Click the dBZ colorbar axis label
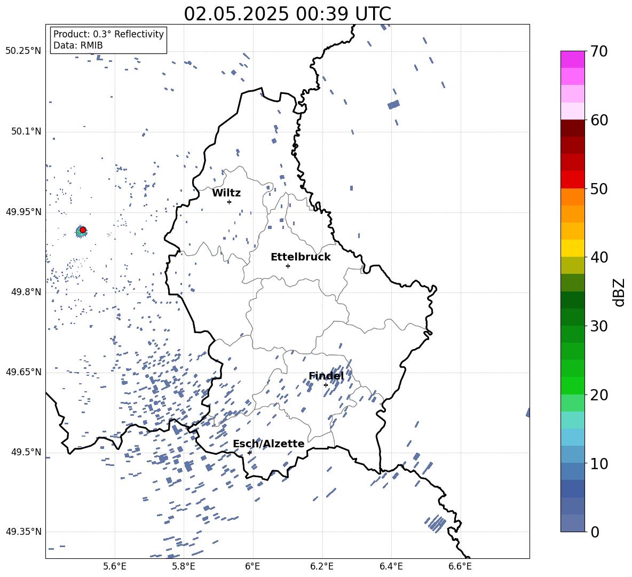The width and height of the screenshot is (632, 577). tap(620, 292)
